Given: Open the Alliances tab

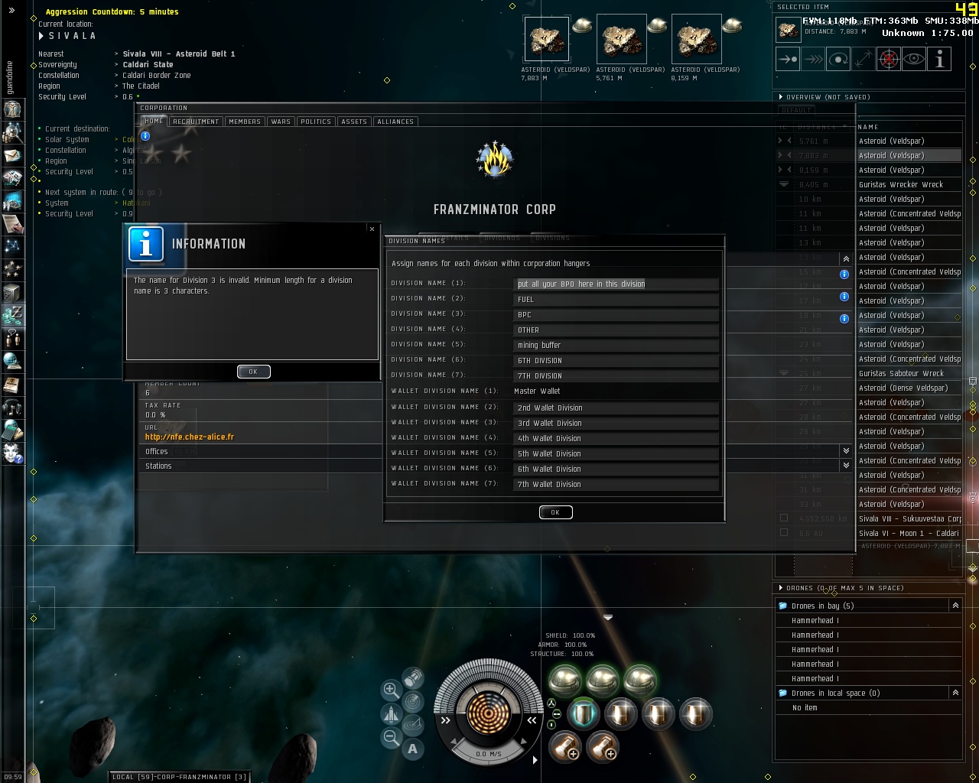Looking at the screenshot, I should (395, 122).
